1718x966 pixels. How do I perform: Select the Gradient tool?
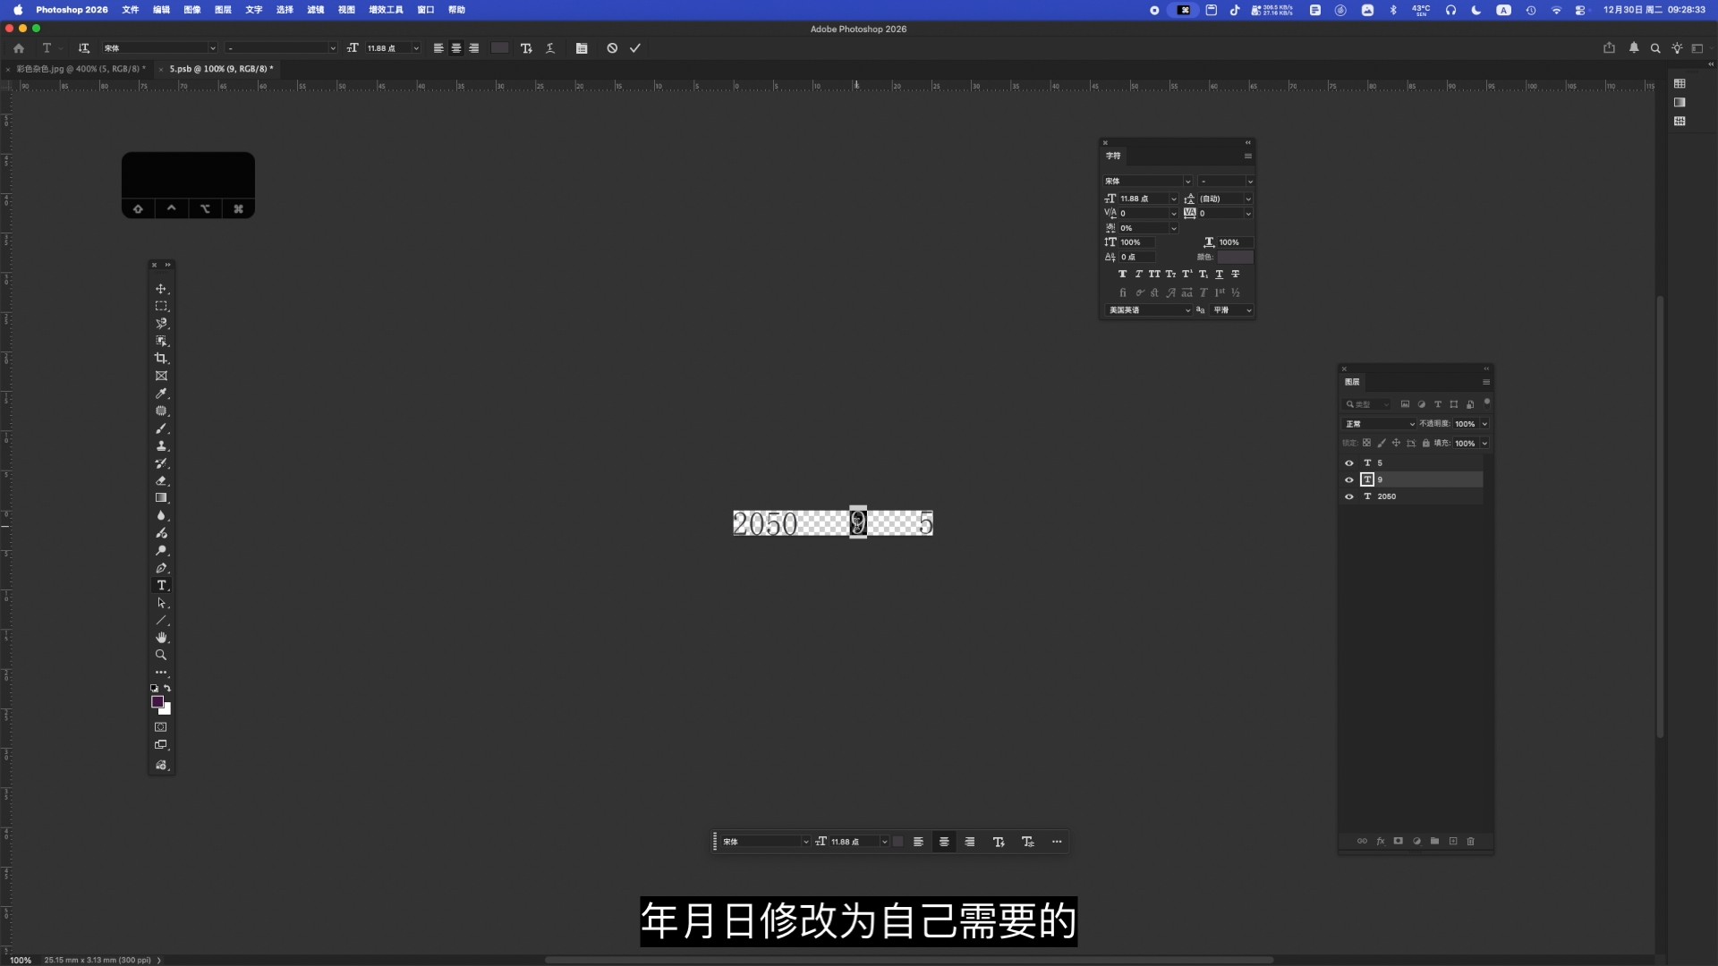(161, 498)
